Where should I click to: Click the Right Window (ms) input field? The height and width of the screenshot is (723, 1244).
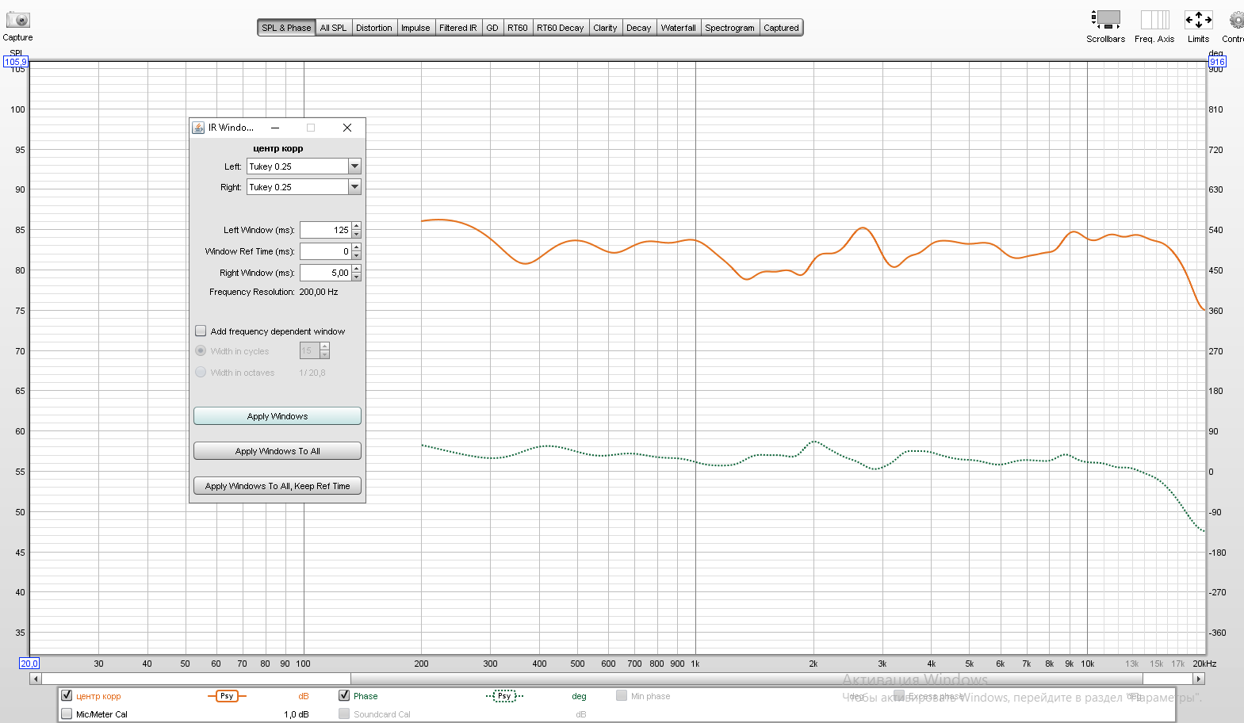(x=326, y=273)
